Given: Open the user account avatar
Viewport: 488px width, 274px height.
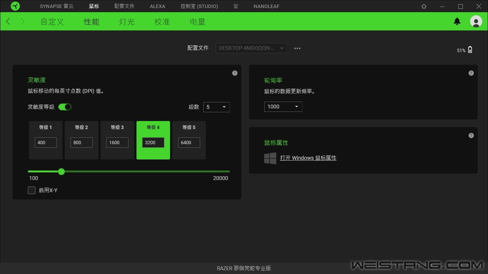Looking at the screenshot, I should click(x=476, y=21).
